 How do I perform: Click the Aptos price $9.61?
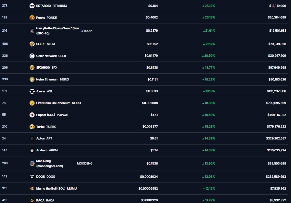pyautogui.click(x=154, y=138)
